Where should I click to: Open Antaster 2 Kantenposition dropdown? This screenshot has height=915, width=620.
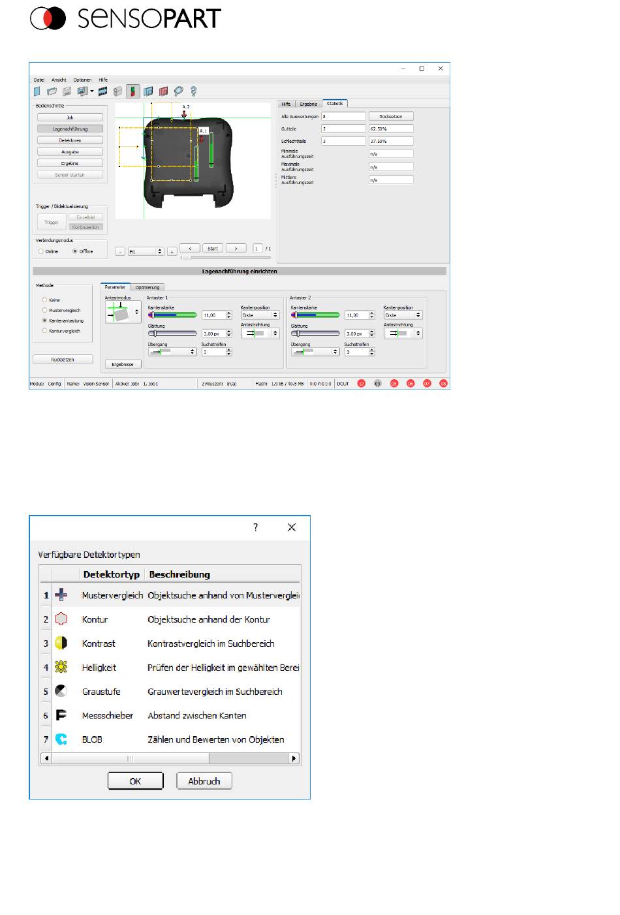pos(403,315)
